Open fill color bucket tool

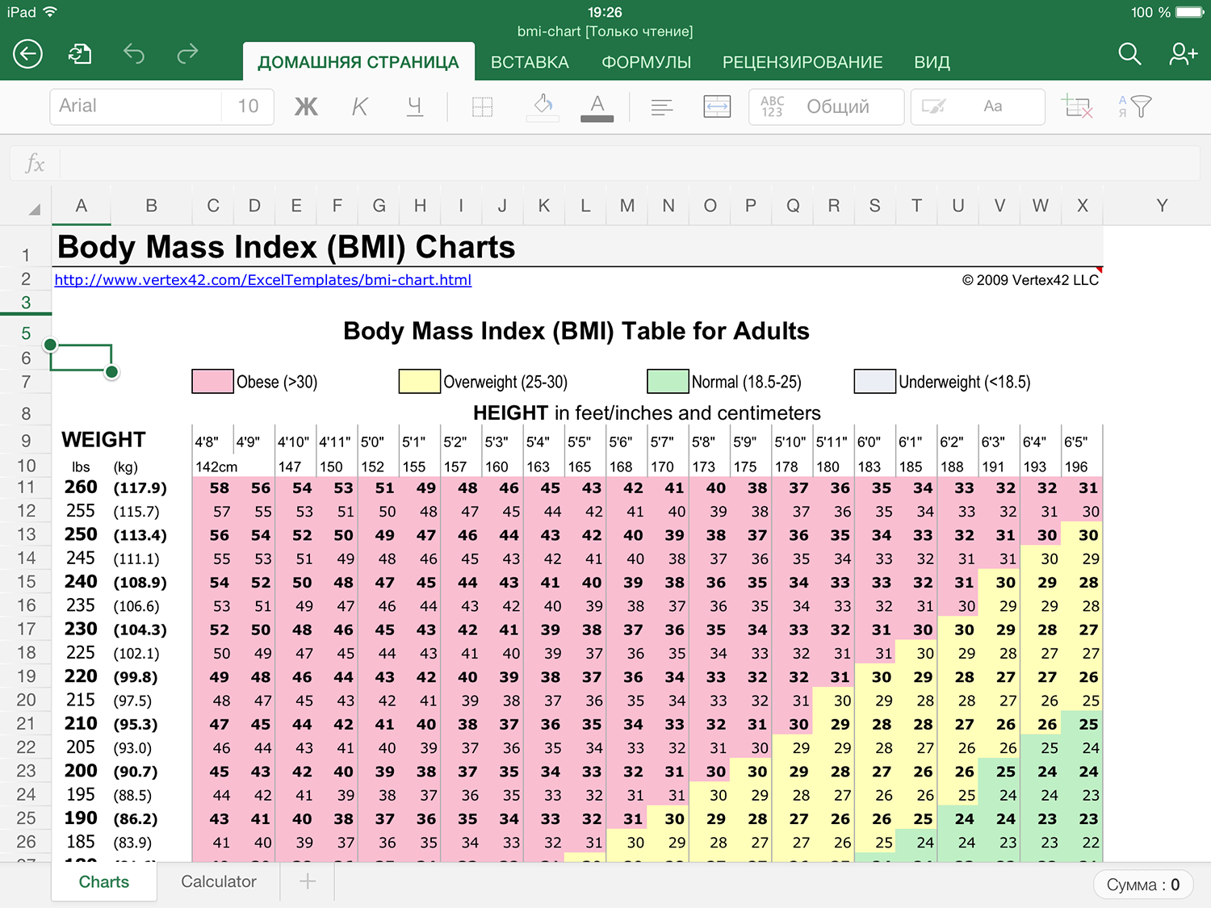543,107
